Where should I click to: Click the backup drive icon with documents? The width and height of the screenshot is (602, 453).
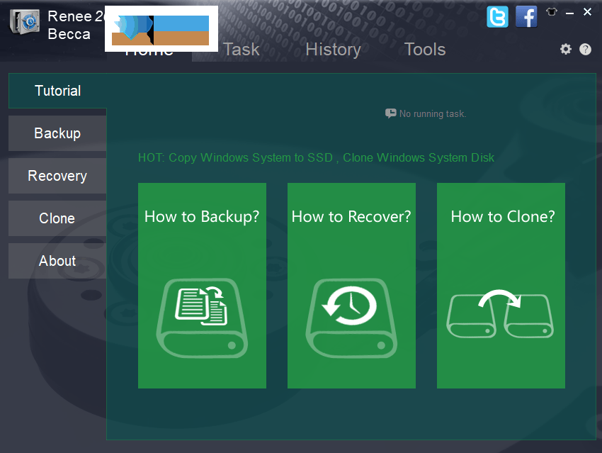click(202, 318)
